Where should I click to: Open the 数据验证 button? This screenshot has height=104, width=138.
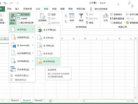tap(116, 23)
